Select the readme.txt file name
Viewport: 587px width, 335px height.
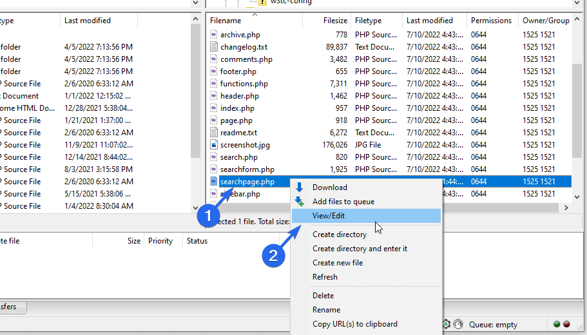tap(238, 133)
